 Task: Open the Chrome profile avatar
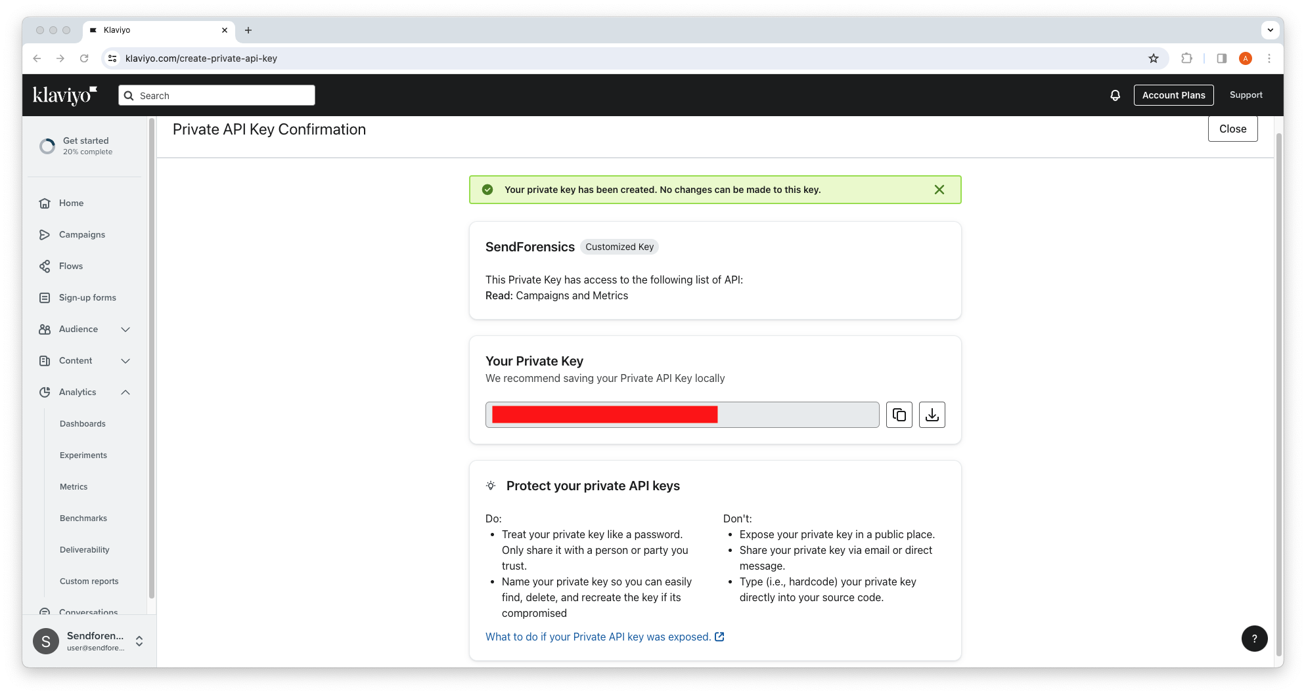(x=1246, y=58)
